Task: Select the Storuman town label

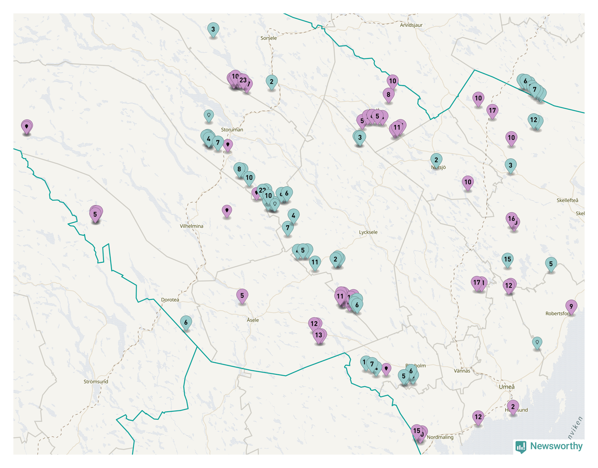Action: point(232,129)
